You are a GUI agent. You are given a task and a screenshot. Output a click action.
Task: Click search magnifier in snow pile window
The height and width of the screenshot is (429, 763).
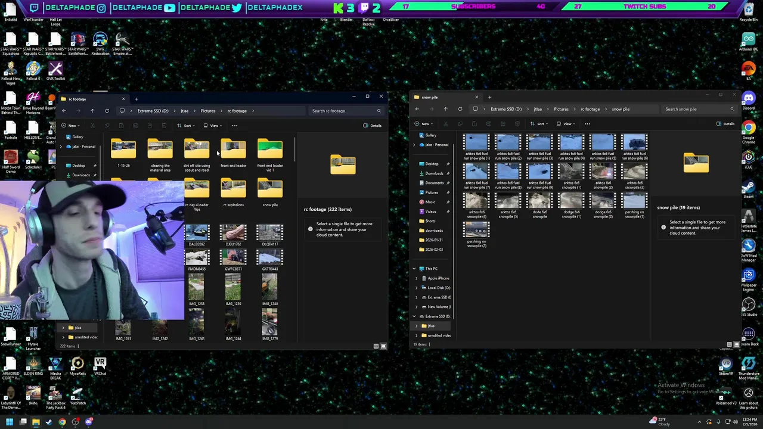tap(732, 109)
